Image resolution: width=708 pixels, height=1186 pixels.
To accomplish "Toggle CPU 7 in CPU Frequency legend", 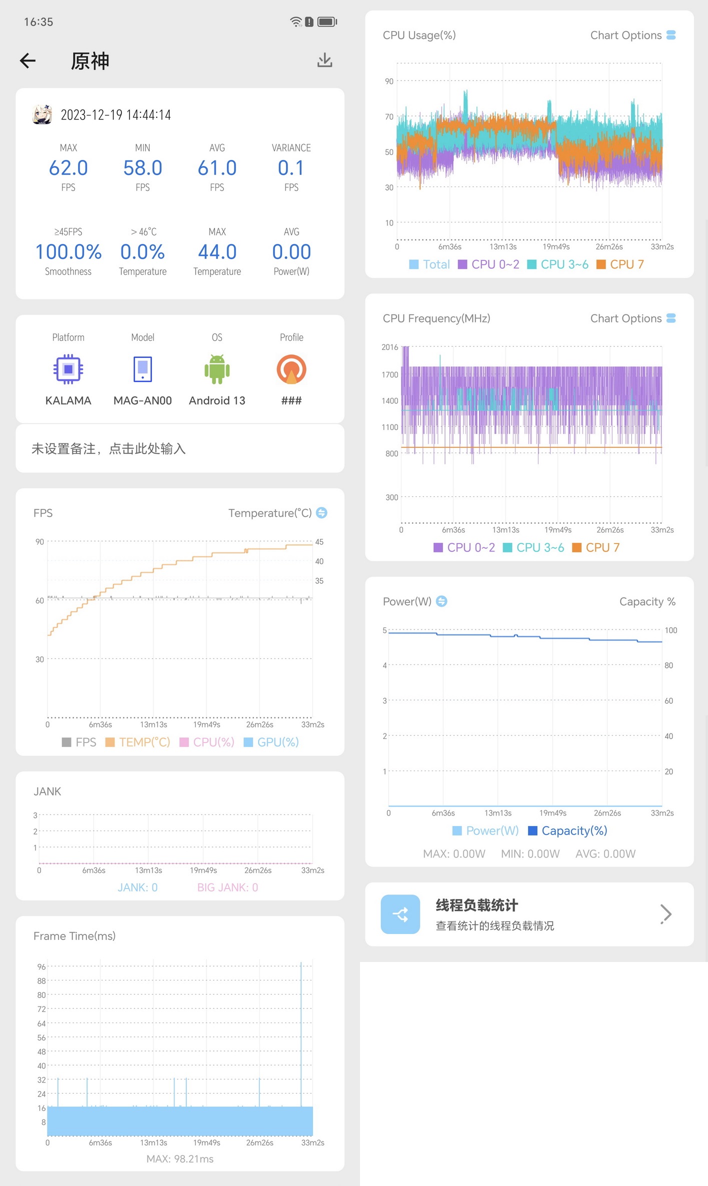I will click(596, 547).
